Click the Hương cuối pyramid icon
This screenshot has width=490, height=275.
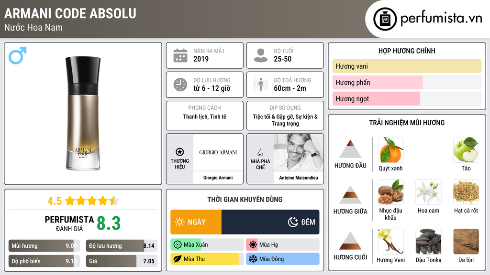pyautogui.click(x=350, y=241)
